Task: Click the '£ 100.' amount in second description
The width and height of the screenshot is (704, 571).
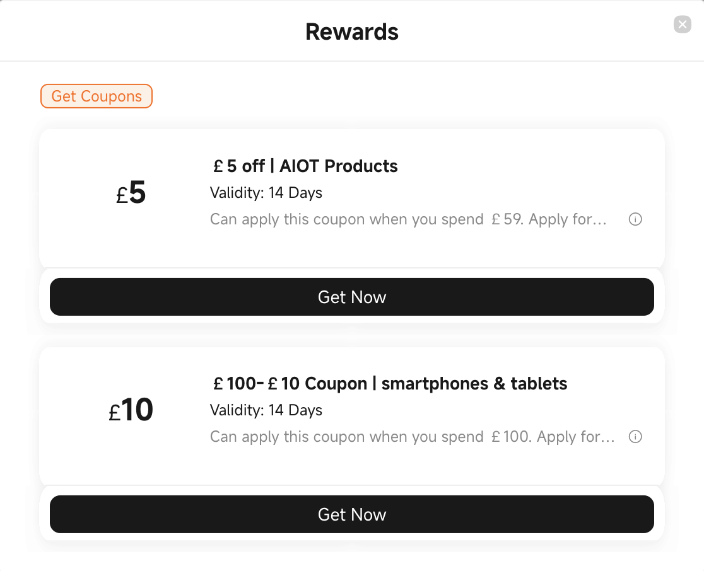Action: click(x=512, y=436)
